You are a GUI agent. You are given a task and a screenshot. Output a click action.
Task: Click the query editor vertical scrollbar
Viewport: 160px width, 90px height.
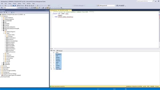(159, 29)
